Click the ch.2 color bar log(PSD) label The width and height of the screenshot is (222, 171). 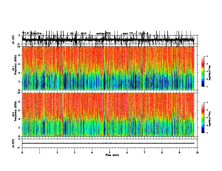tap(210, 119)
